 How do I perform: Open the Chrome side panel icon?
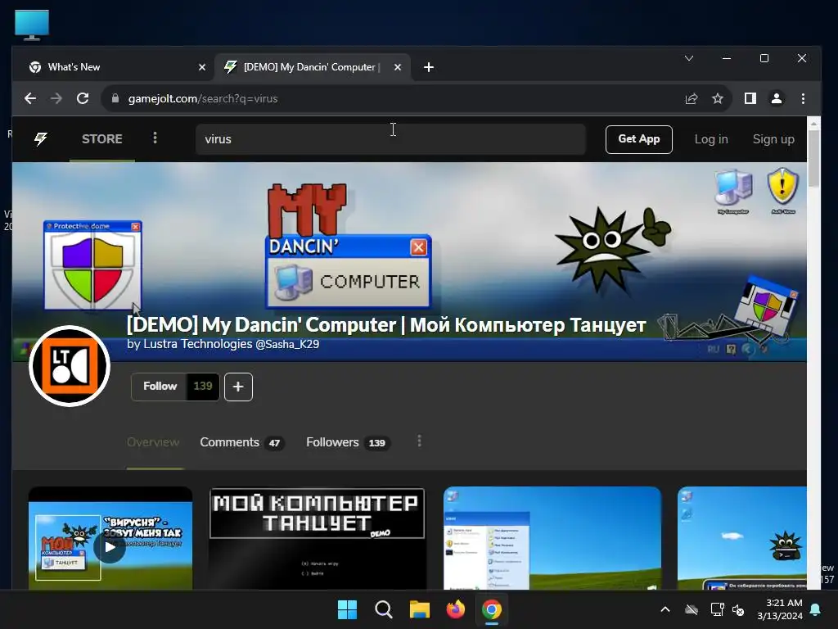tap(750, 98)
